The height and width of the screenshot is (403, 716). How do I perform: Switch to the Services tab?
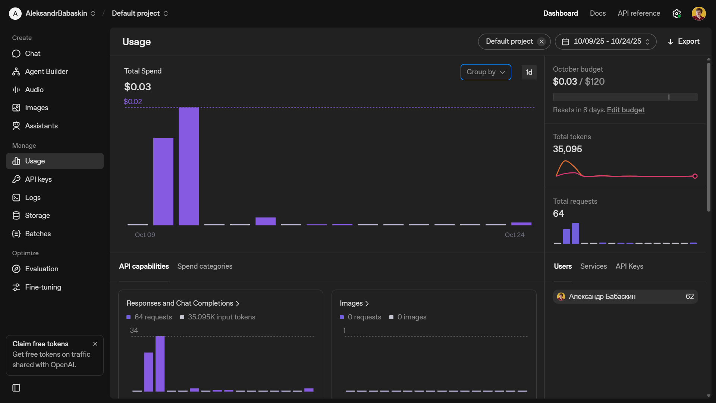[x=593, y=266]
